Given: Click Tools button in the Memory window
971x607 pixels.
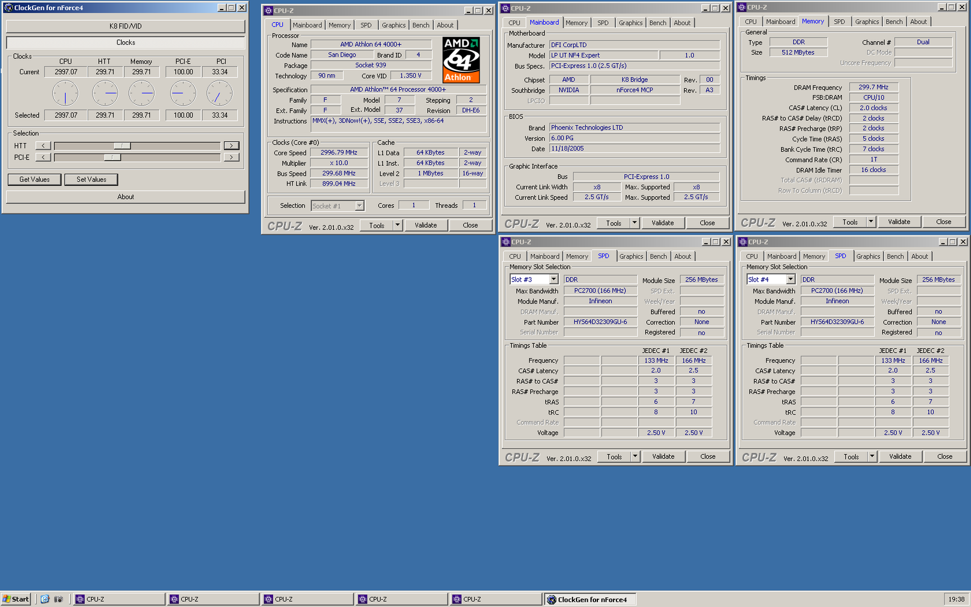Looking at the screenshot, I should pos(850,222).
